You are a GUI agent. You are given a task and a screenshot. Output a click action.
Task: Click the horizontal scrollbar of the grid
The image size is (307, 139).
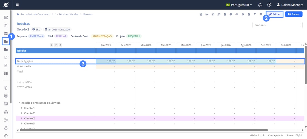[144, 130]
